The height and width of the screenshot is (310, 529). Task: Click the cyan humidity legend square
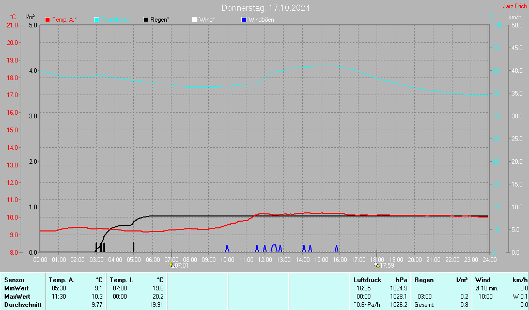coord(97,20)
